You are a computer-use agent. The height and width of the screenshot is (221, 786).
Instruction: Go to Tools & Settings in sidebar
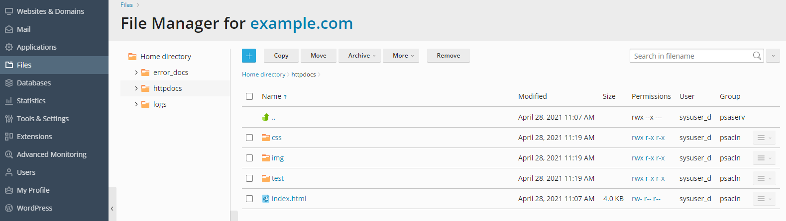(x=43, y=119)
